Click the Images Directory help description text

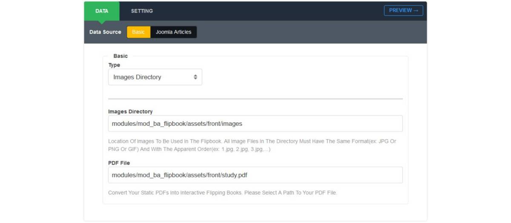pyautogui.click(x=252, y=145)
